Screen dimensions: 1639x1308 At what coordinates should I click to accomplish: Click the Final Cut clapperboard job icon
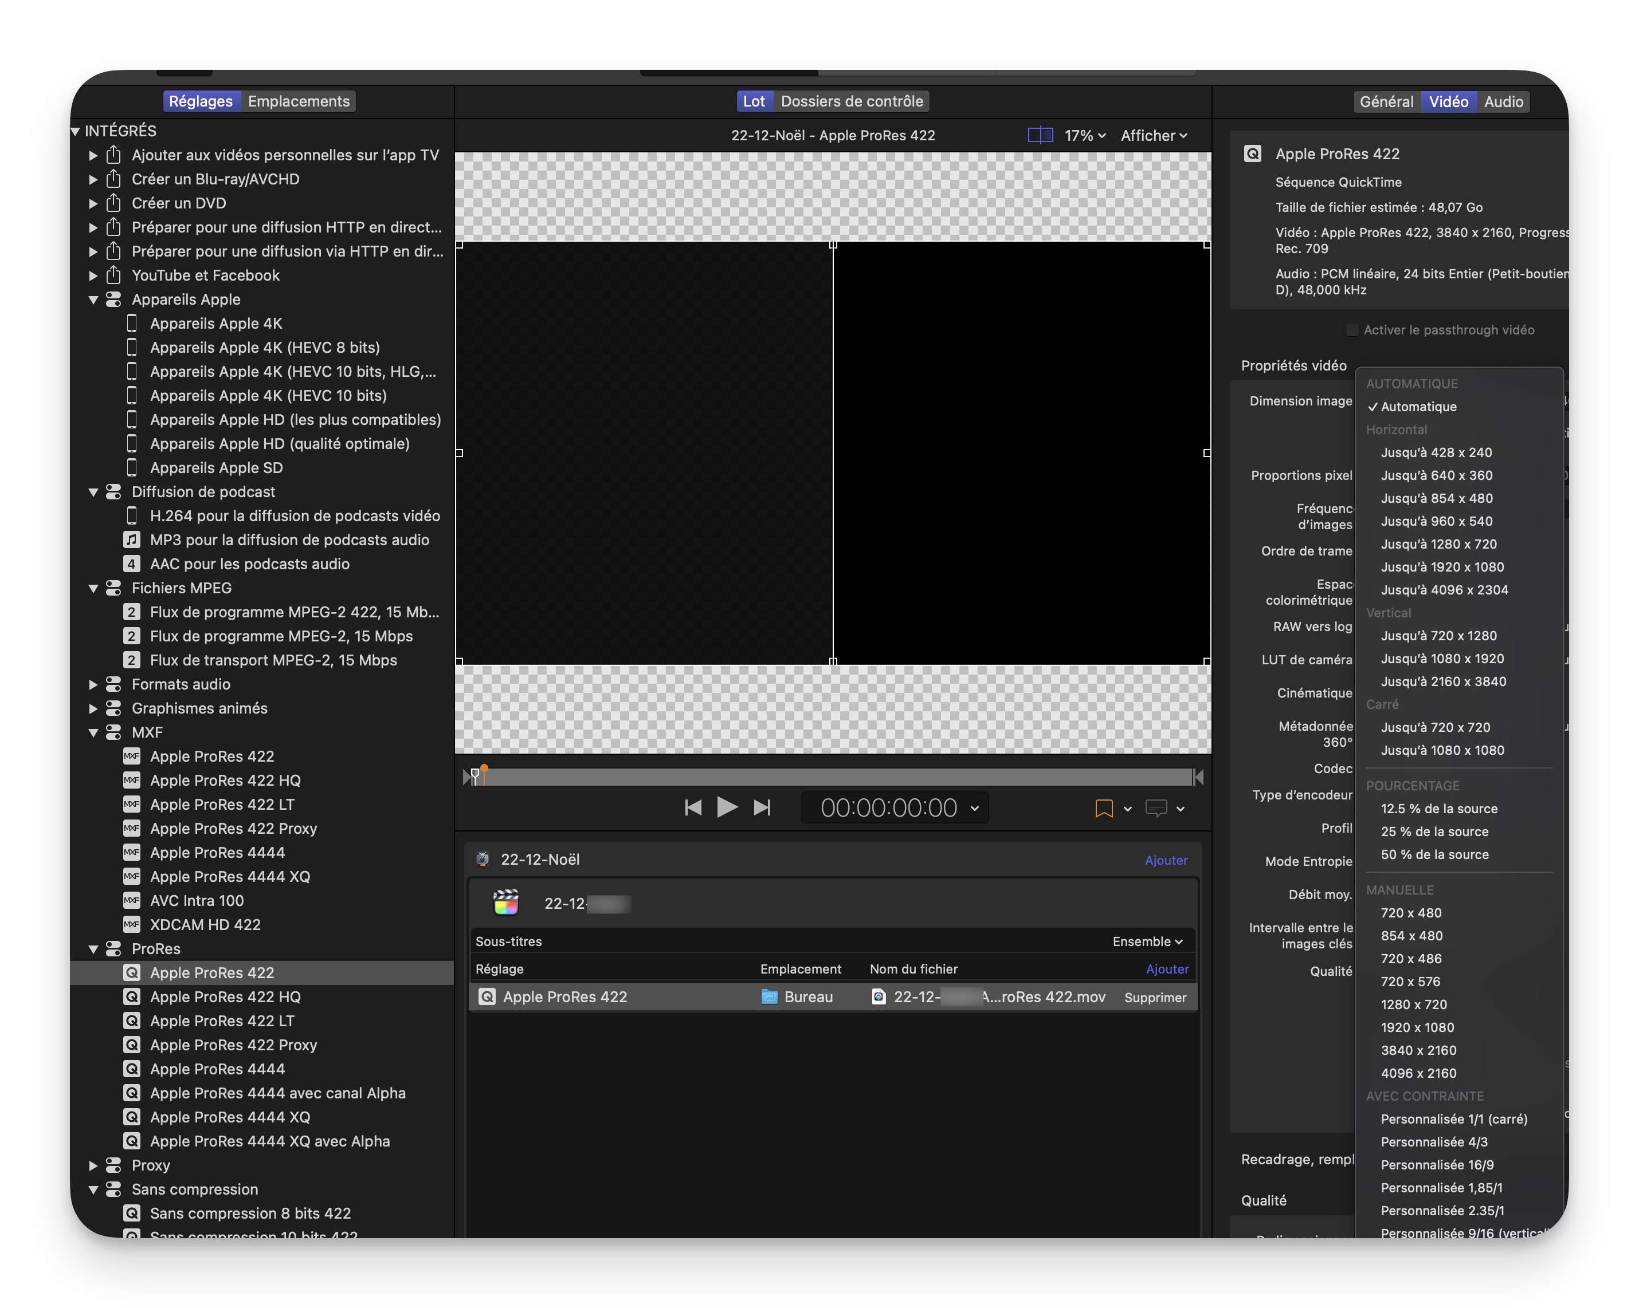coord(505,903)
